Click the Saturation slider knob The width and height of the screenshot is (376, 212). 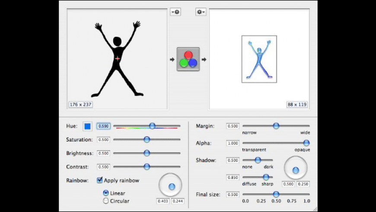point(147,139)
